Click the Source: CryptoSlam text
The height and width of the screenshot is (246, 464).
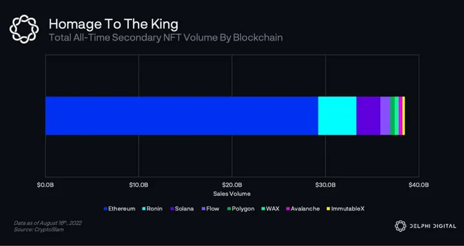(x=39, y=229)
